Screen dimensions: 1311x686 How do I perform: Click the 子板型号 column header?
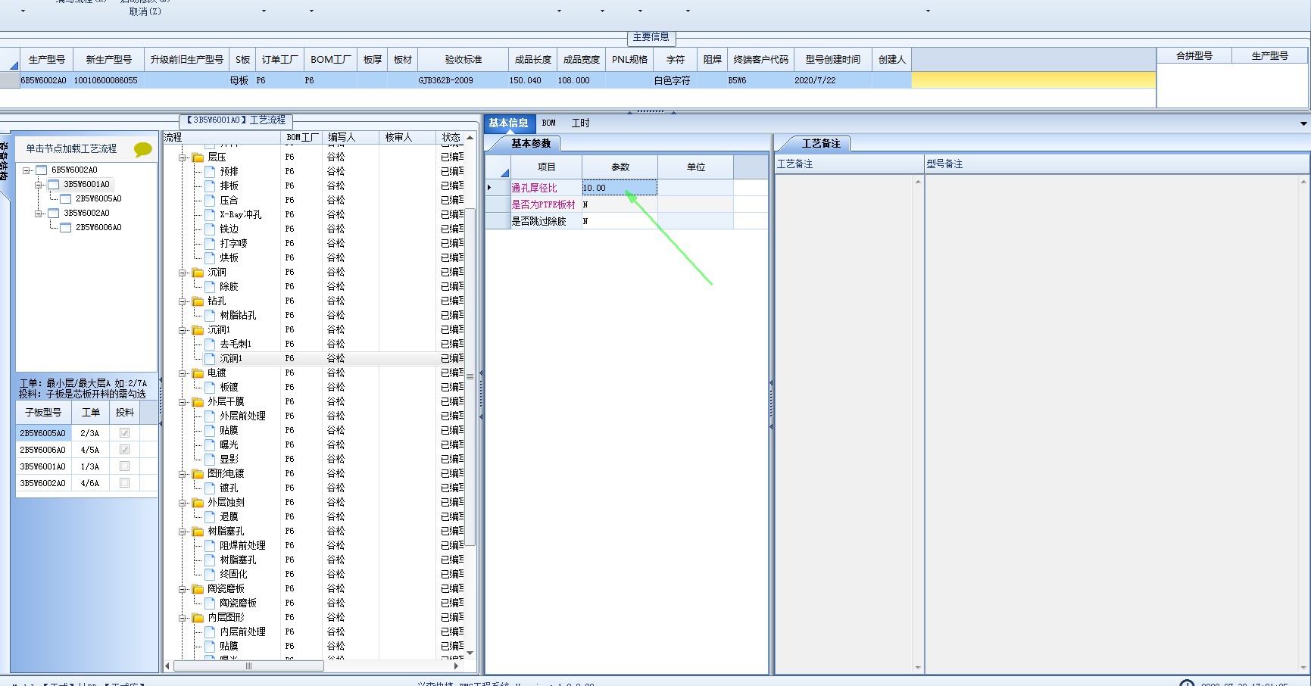point(43,413)
